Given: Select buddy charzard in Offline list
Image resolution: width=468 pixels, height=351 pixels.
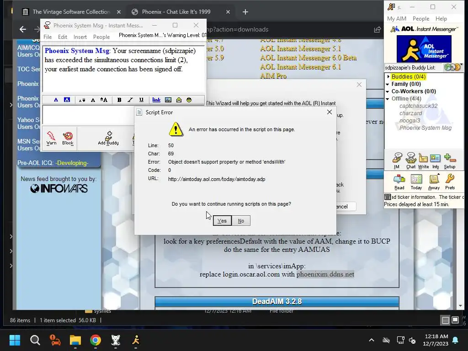Looking at the screenshot, I should [411, 113].
